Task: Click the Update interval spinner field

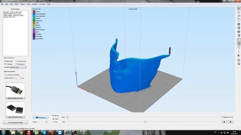Action: point(18,78)
